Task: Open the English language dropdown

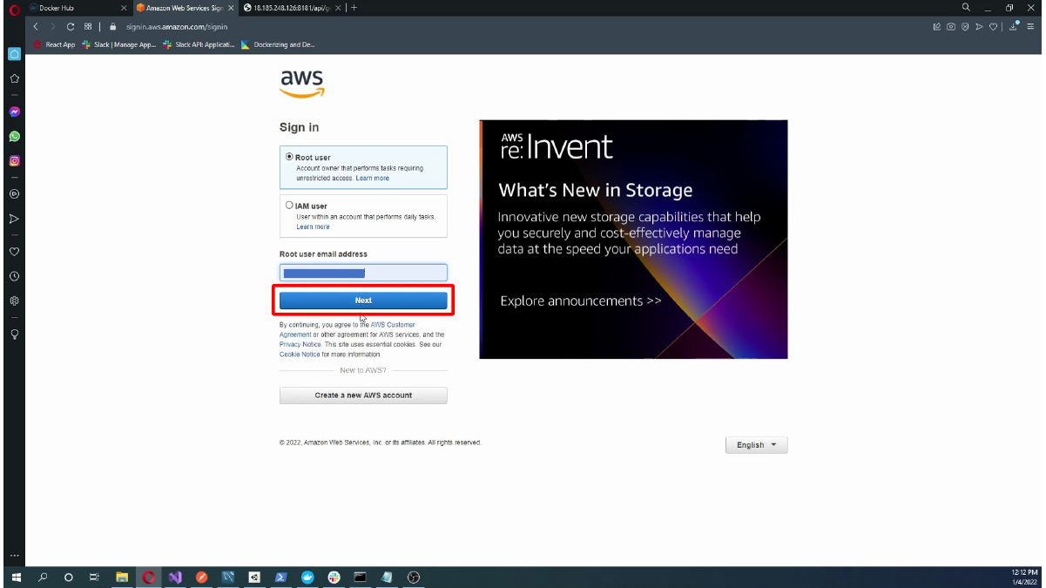Action: pyautogui.click(x=756, y=445)
